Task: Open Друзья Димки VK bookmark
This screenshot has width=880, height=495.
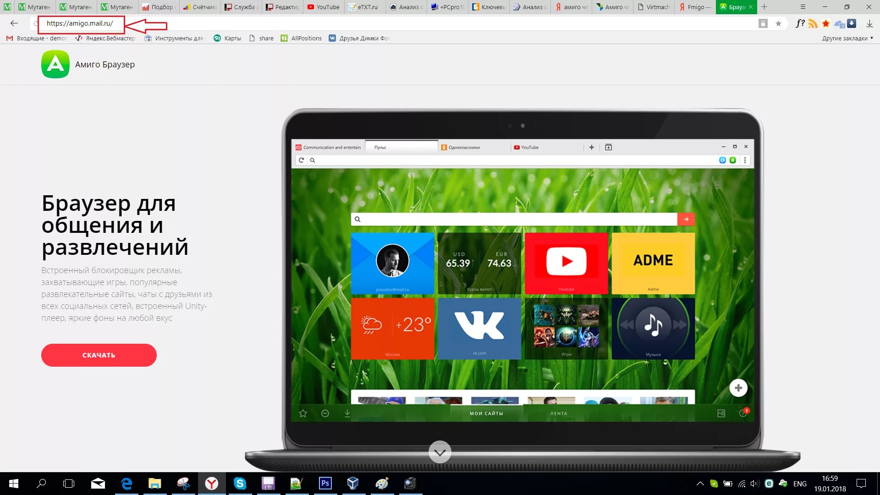Action: [x=359, y=38]
